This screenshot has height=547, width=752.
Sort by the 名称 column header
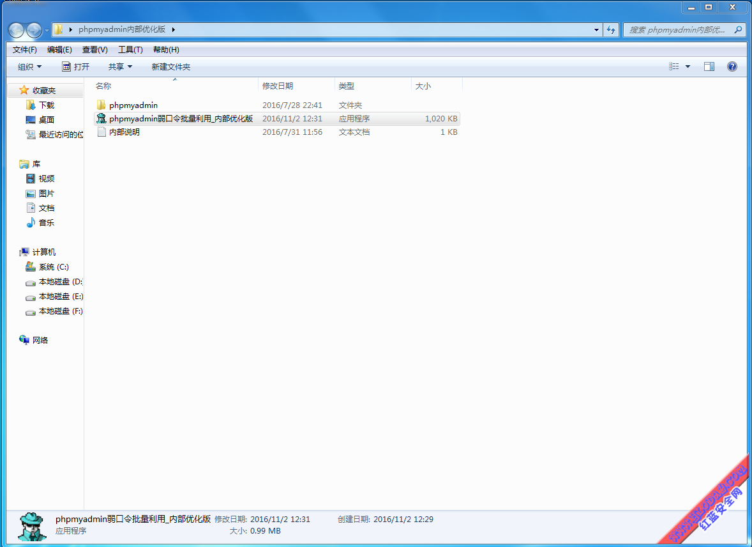coord(176,86)
